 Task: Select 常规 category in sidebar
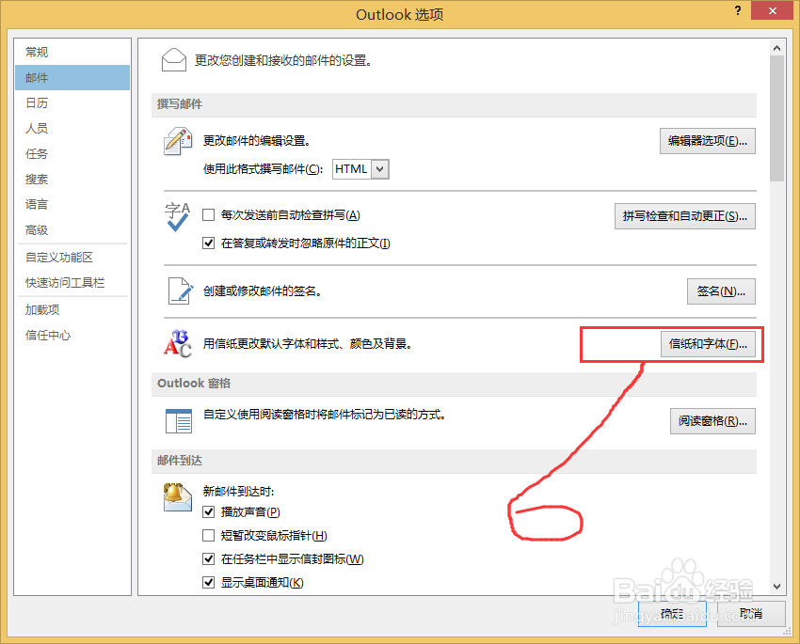[72, 52]
